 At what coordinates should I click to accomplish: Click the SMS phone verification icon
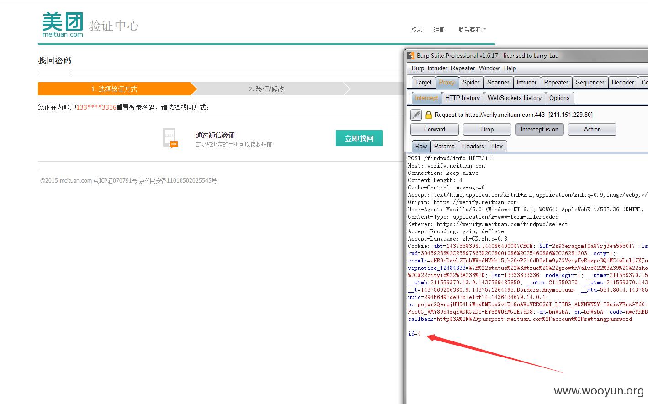click(x=170, y=138)
